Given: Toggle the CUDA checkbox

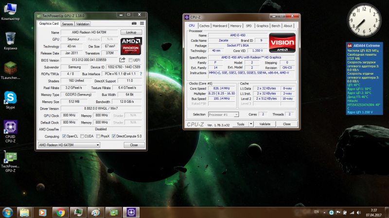Looking at the screenshot, I should [82, 136].
